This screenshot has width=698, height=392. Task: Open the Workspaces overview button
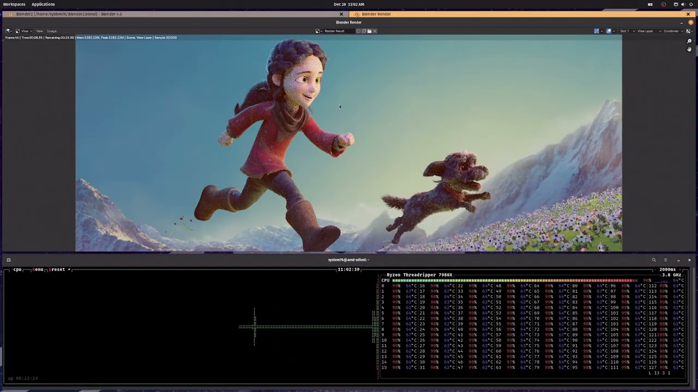point(14,4)
